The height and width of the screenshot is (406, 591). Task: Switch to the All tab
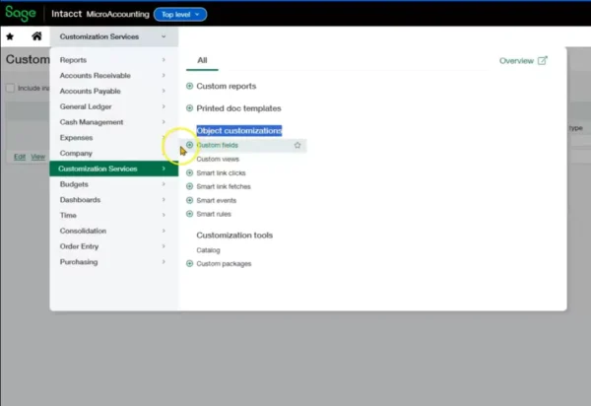point(202,60)
